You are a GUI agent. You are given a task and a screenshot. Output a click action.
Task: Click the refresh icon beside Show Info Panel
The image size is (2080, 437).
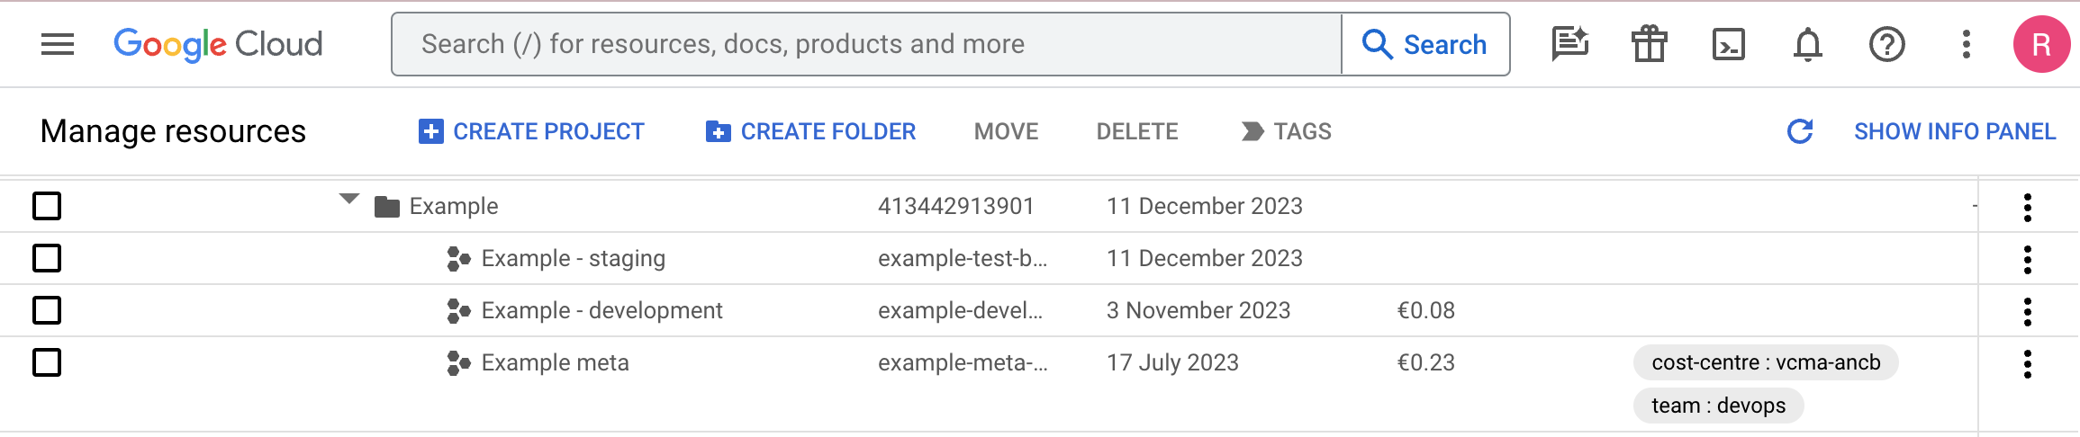[1799, 131]
